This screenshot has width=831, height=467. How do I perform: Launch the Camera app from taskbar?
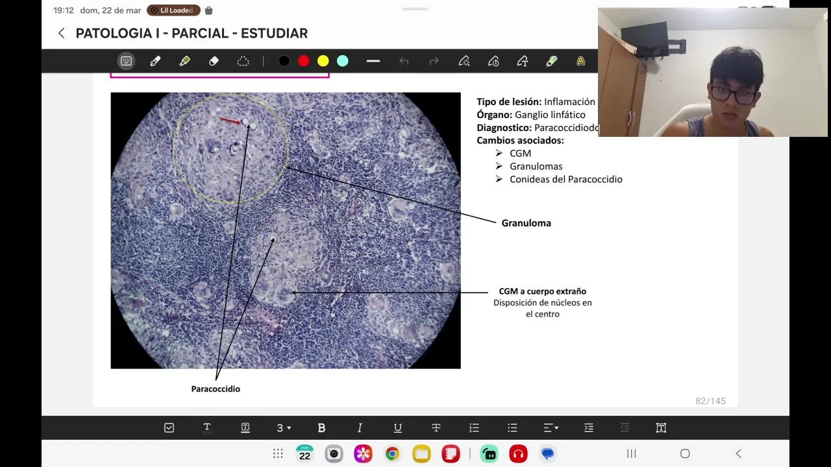tap(334, 453)
